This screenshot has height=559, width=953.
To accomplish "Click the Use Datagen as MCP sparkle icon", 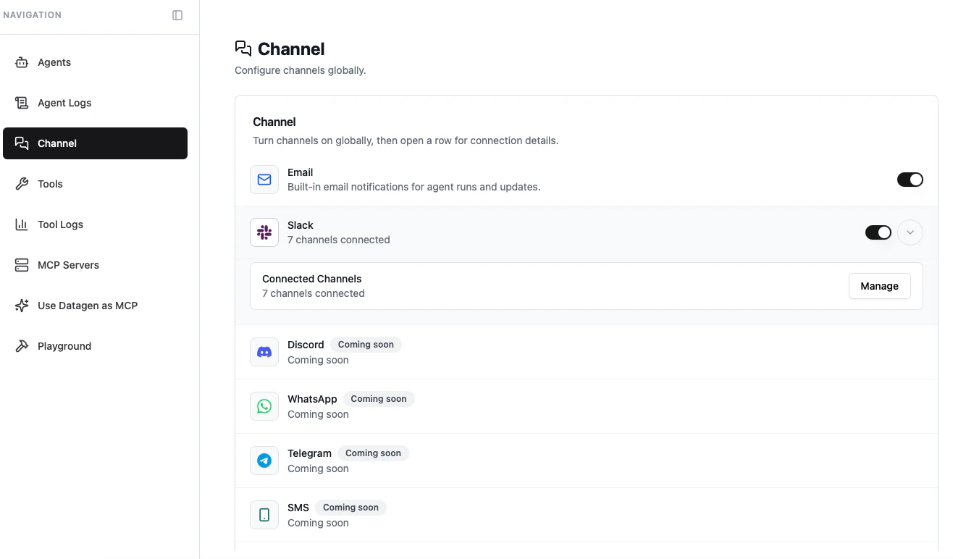I will (22, 306).
